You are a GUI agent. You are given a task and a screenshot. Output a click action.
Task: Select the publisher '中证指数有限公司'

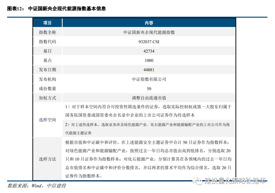point(149,79)
